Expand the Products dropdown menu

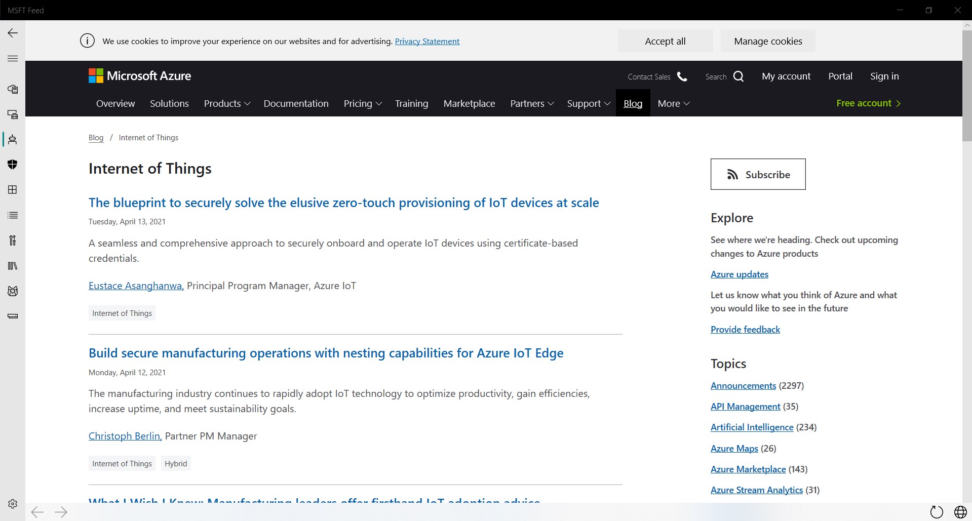(227, 104)
